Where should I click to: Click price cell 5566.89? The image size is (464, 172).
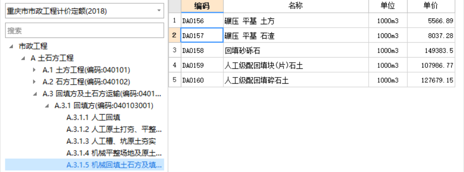point(431,20)
